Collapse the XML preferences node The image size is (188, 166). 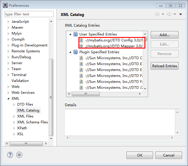(x=8, y=99)
